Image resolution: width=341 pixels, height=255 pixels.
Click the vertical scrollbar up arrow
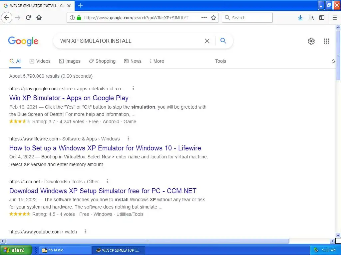coord(338,27)
